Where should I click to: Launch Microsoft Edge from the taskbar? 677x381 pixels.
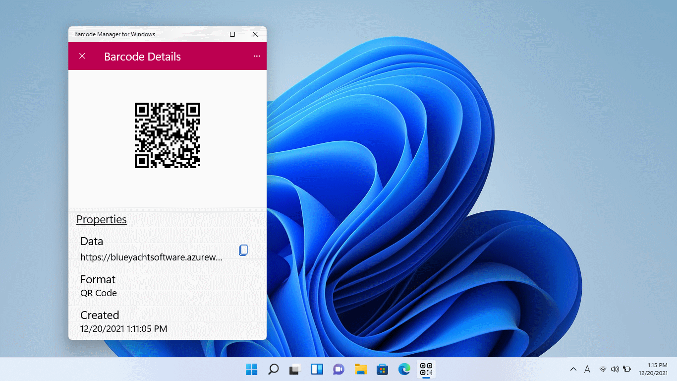coord(404,369)
